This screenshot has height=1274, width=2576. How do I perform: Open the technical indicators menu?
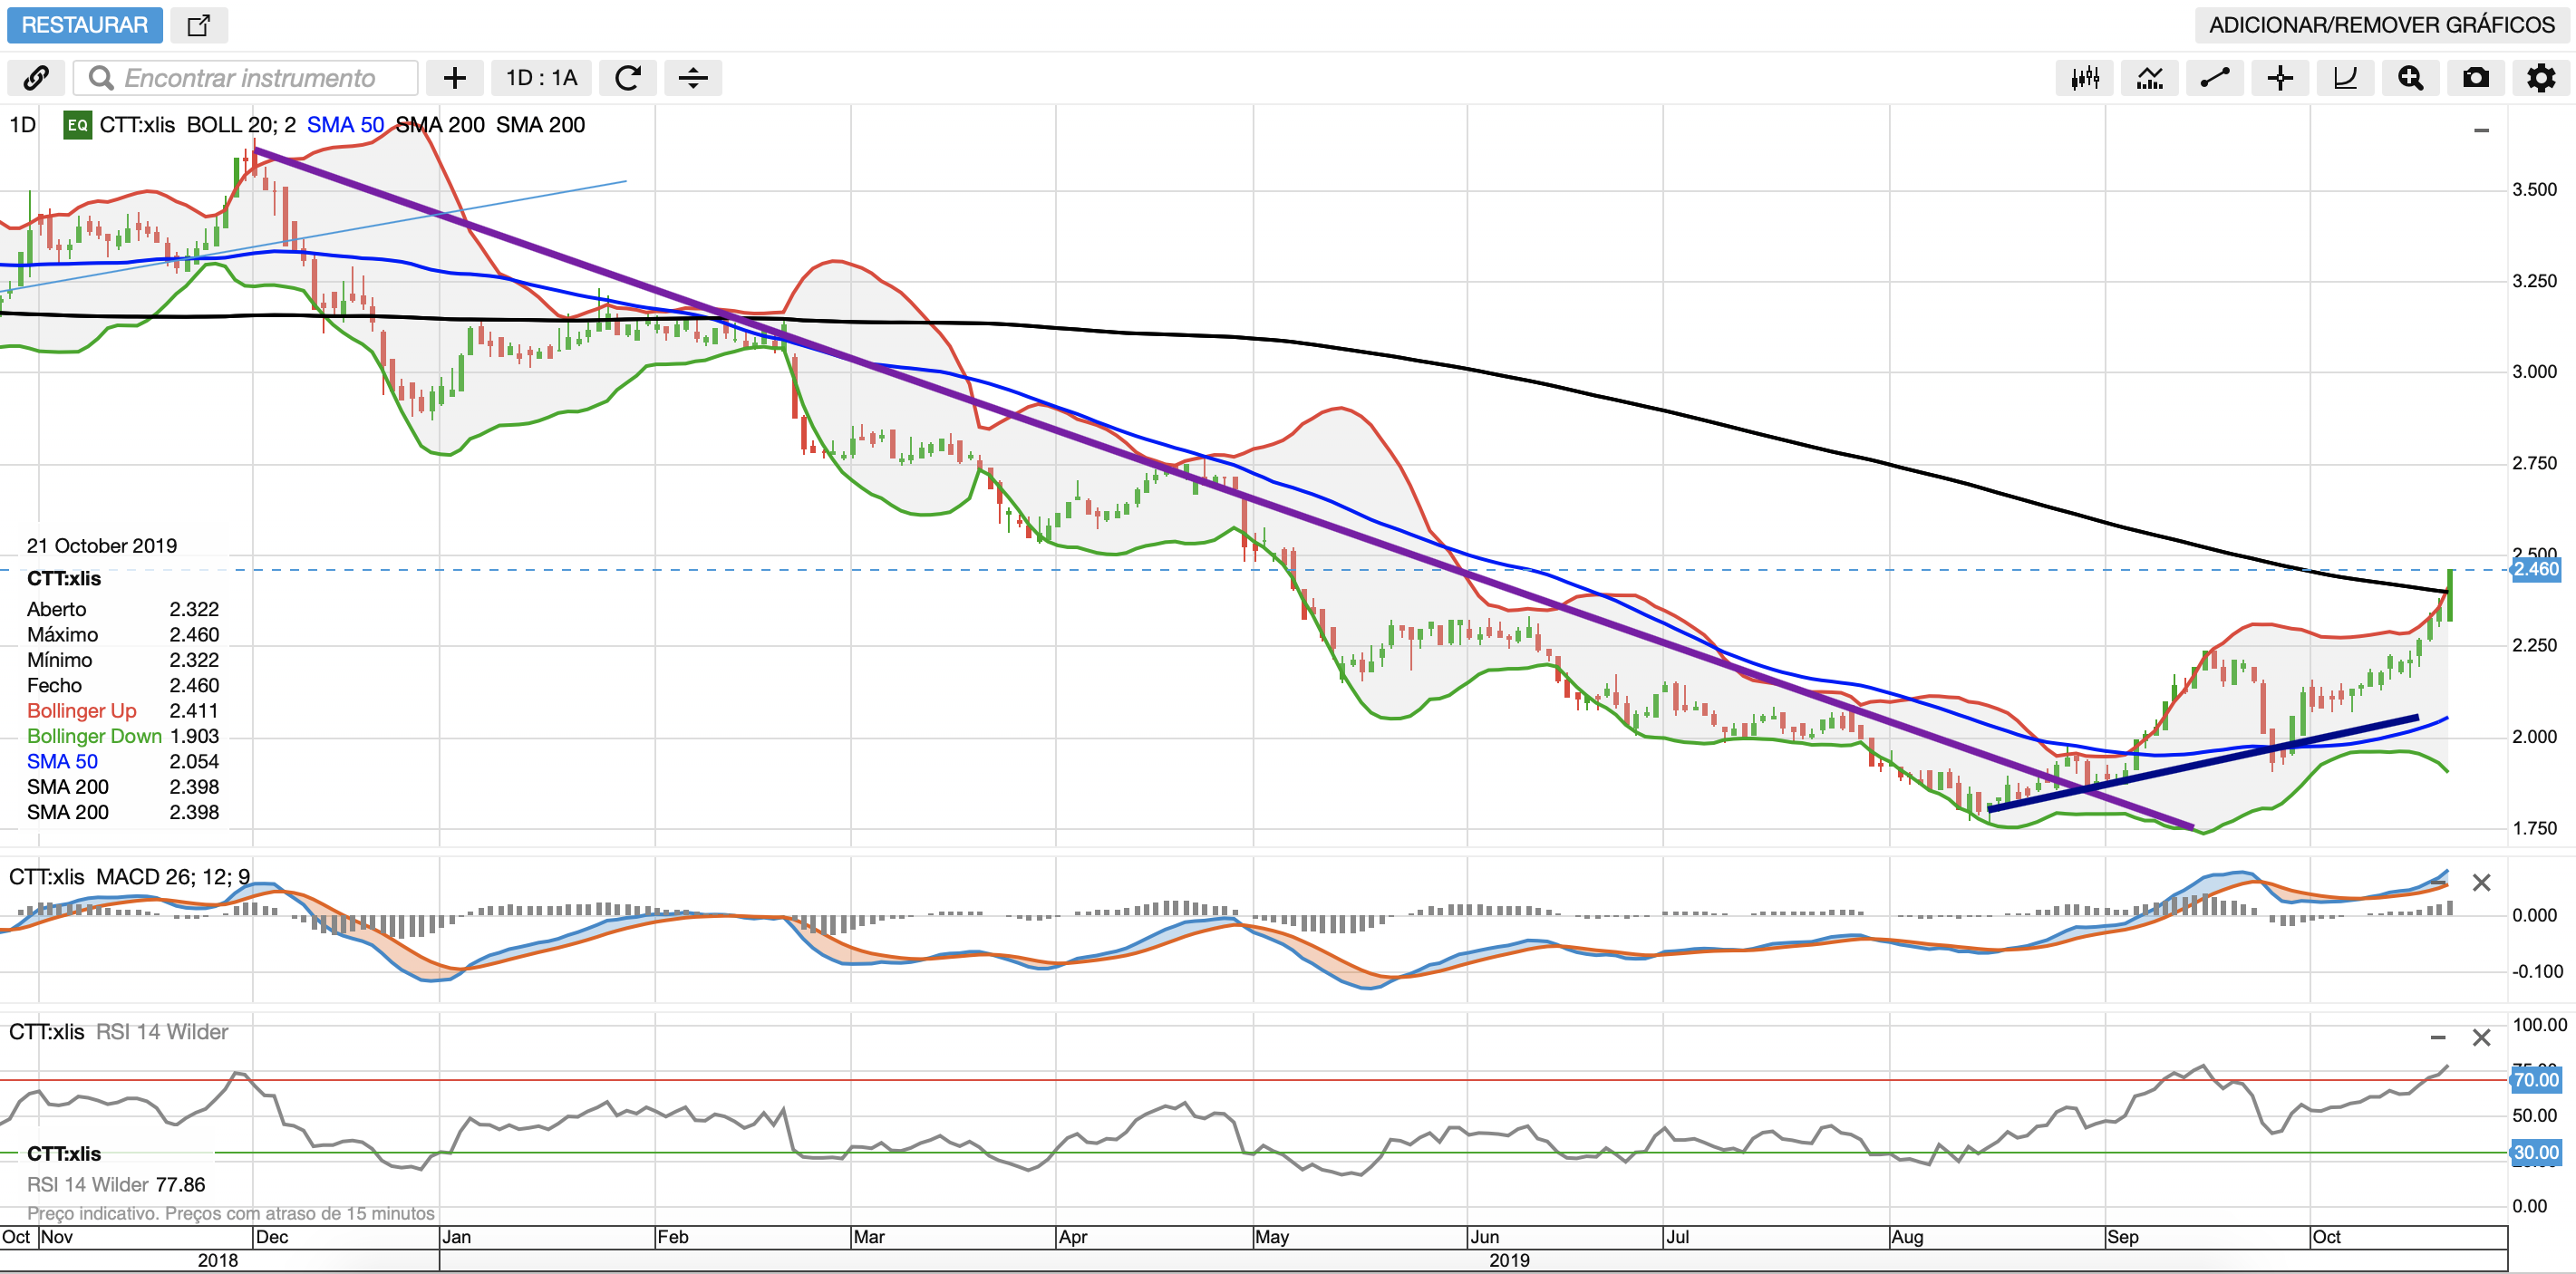[2150, 78]
